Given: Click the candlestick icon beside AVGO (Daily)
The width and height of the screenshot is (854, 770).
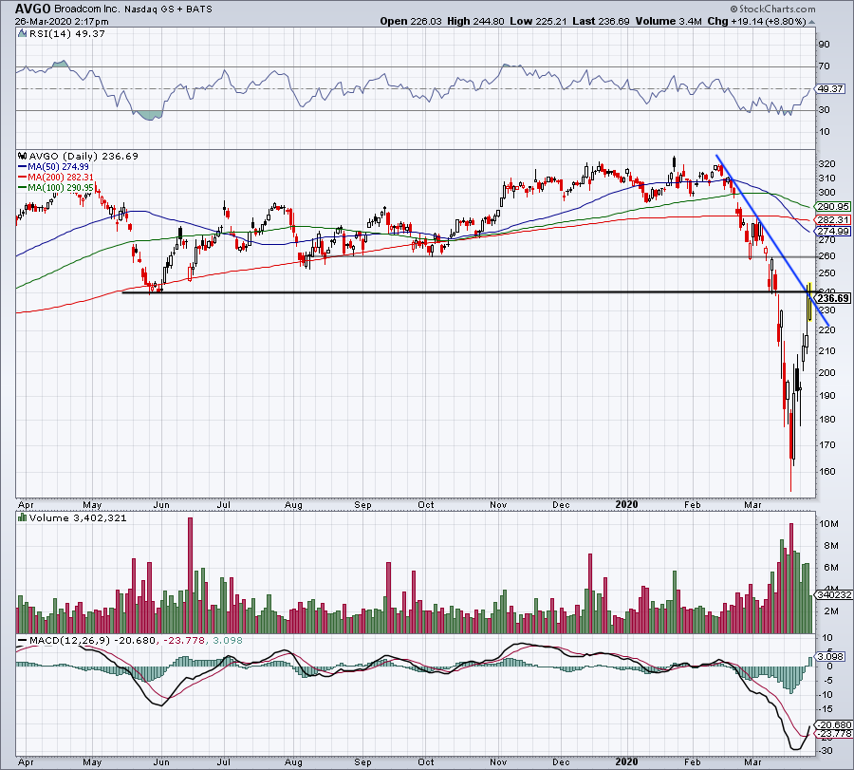Looking at the screenshot, I should click(23, 156).
